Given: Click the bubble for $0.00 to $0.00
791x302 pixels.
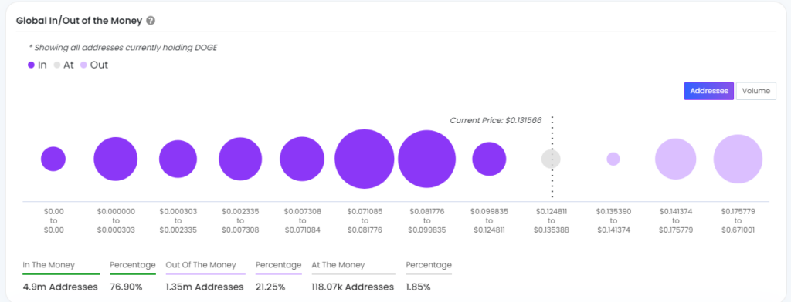Looking at the screenshot, I should 53,159.
